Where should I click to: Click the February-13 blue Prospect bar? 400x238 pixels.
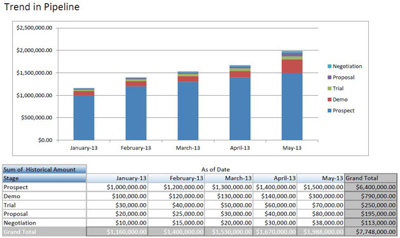point(136,113)
